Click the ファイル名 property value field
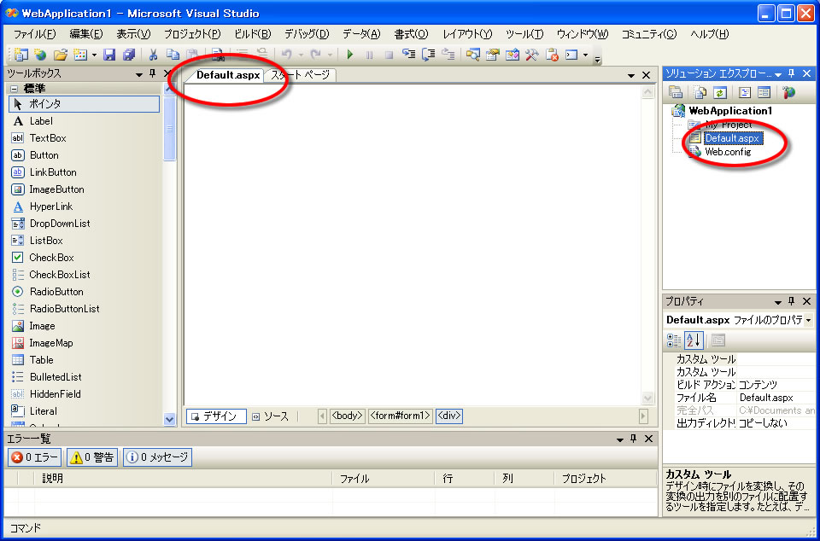 pos(776,398)
